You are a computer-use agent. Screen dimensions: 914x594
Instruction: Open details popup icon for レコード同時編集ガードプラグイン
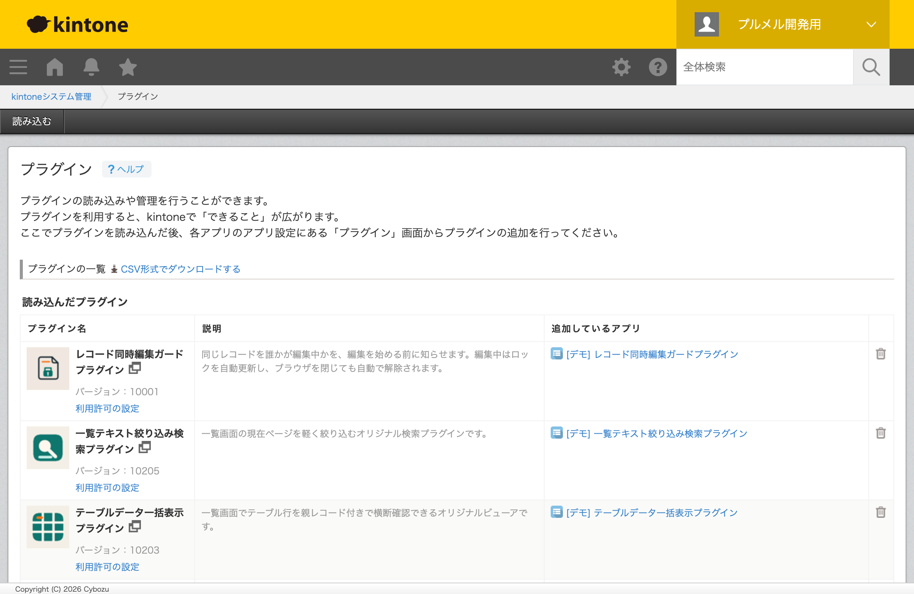tap(135, 368)
